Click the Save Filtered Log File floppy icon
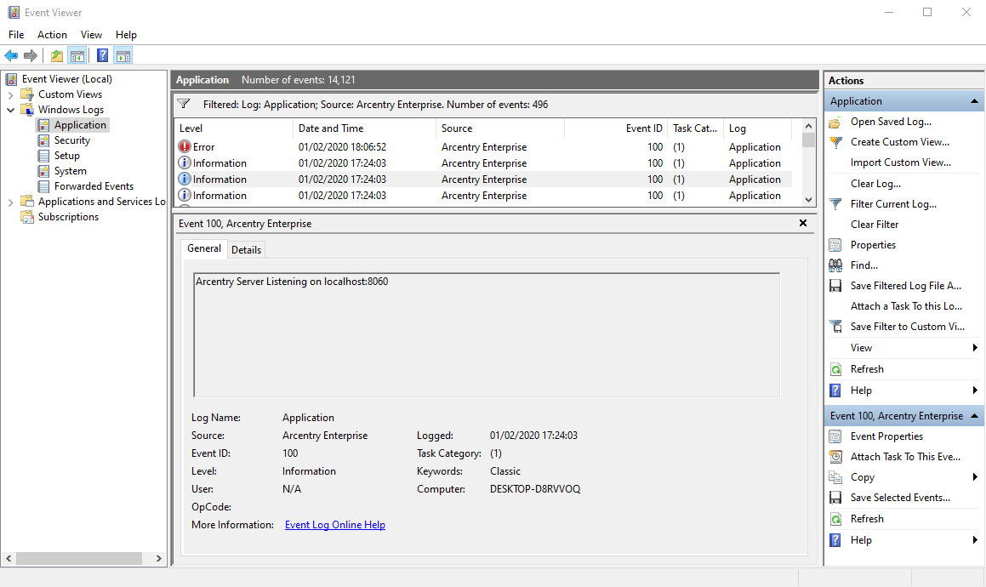Image resolution: width=986 pixels, height=587 pixels. coord(835,286)
